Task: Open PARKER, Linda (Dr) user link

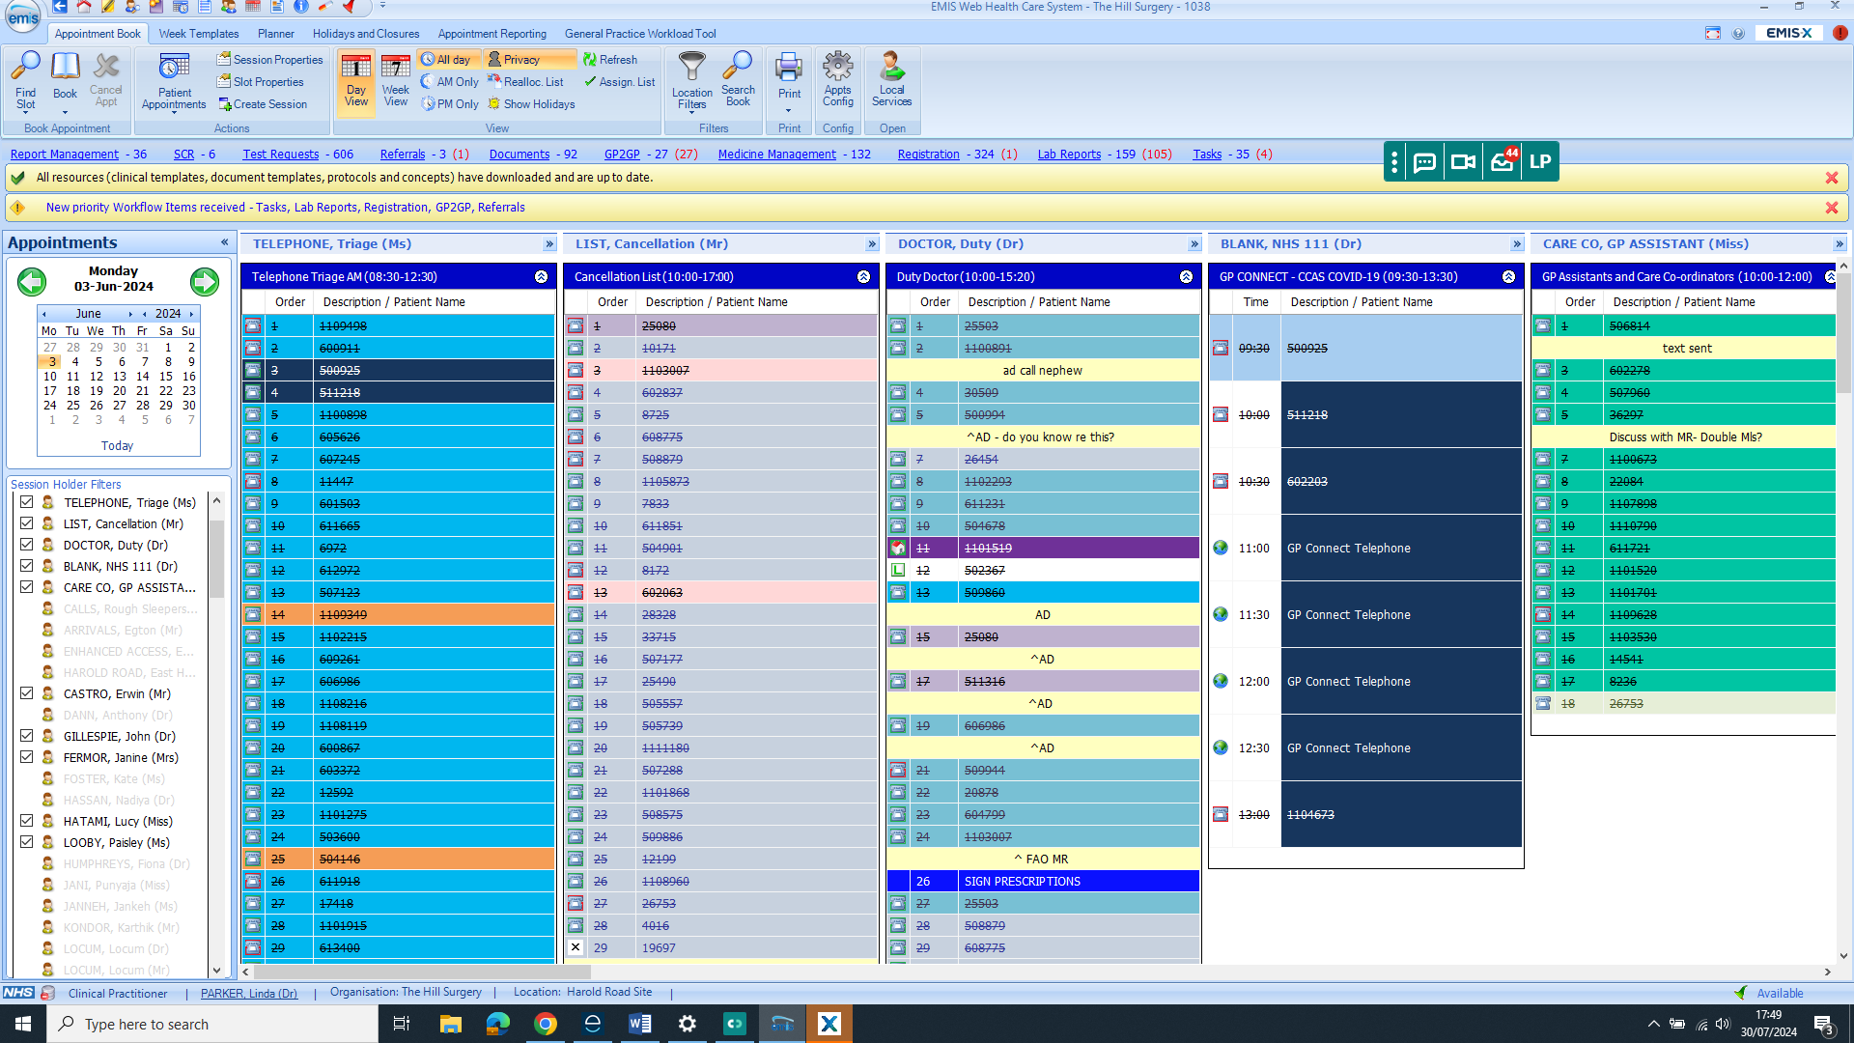Action: coord(249,993)
